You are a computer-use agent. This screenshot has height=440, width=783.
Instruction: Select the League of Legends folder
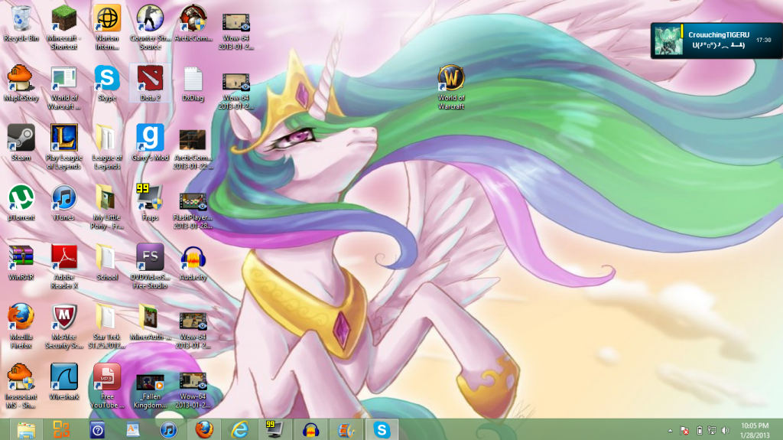tap(107, 147)
